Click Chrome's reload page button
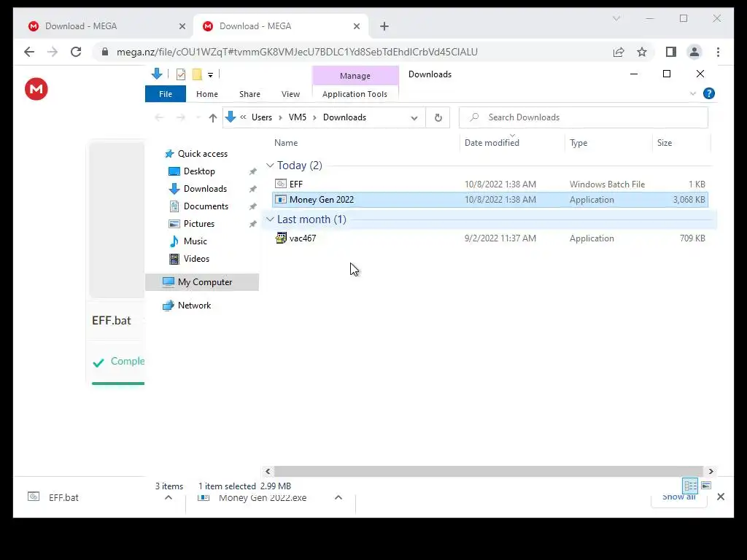 [x=76, y=52]
